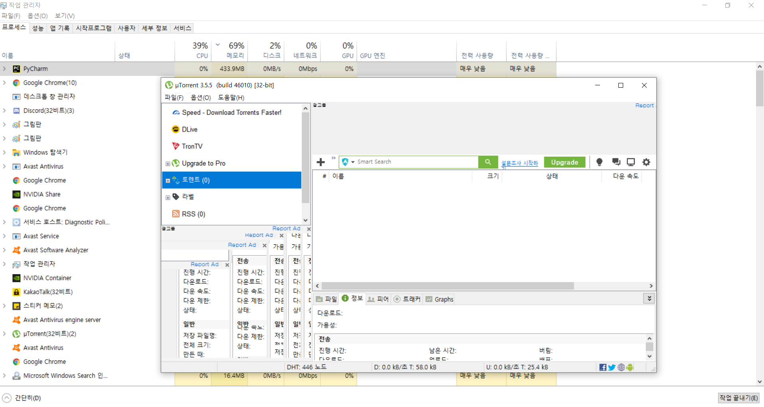This screenshot has width=764, height=407.
Task: Expand the 라벨 tree node
Action: pyautogui.click(x=168, y=198)
